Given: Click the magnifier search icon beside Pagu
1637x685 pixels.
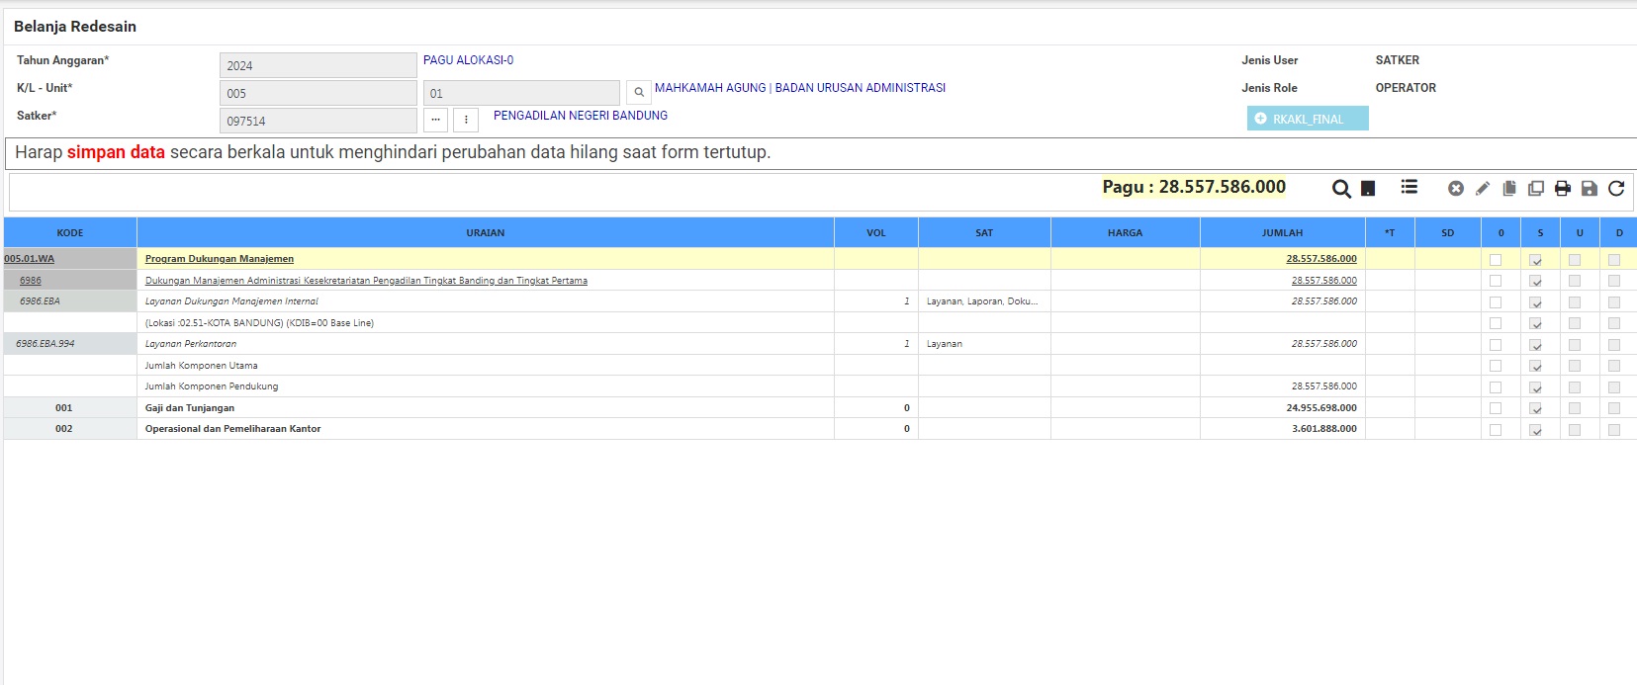Looking at the screenshot, I should [1341, 189].
